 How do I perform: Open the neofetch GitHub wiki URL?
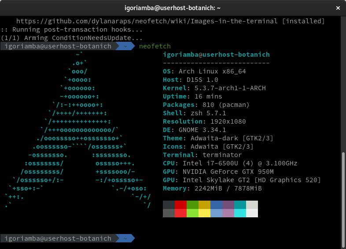(x=147, y=21)
